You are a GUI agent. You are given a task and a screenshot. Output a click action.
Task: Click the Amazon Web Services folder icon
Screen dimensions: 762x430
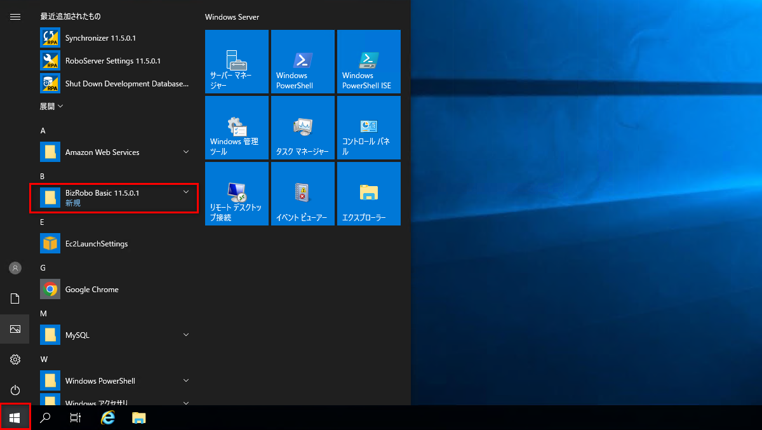coord(50,152)
